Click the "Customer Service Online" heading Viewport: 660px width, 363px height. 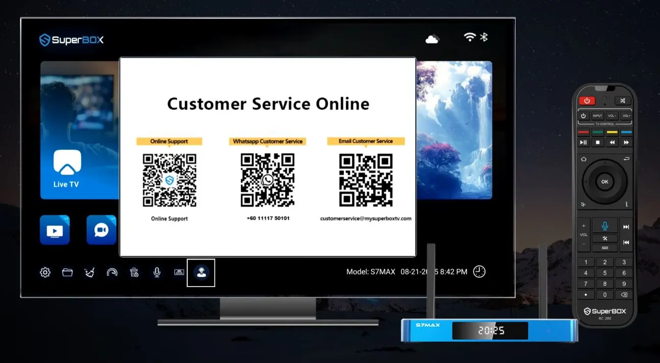[268, 103]
